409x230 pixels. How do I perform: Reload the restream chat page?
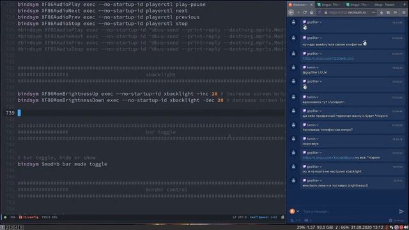(x=305, y=12)
